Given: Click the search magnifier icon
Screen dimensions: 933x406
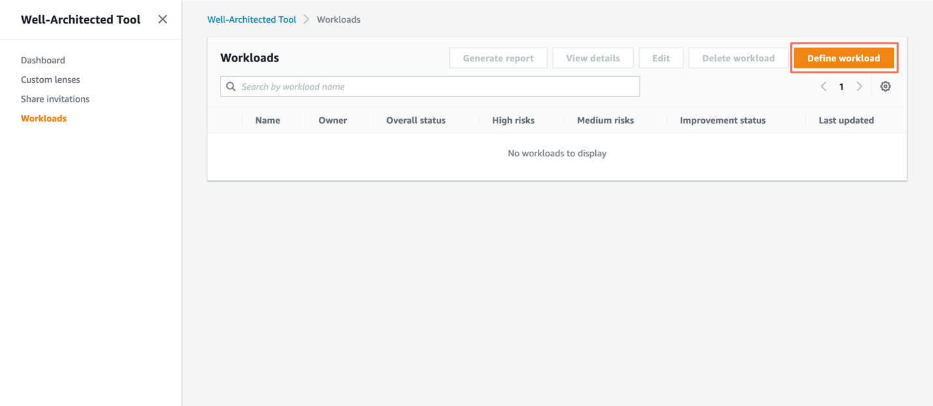Looking at the screenshot, I should coord(231,87).
